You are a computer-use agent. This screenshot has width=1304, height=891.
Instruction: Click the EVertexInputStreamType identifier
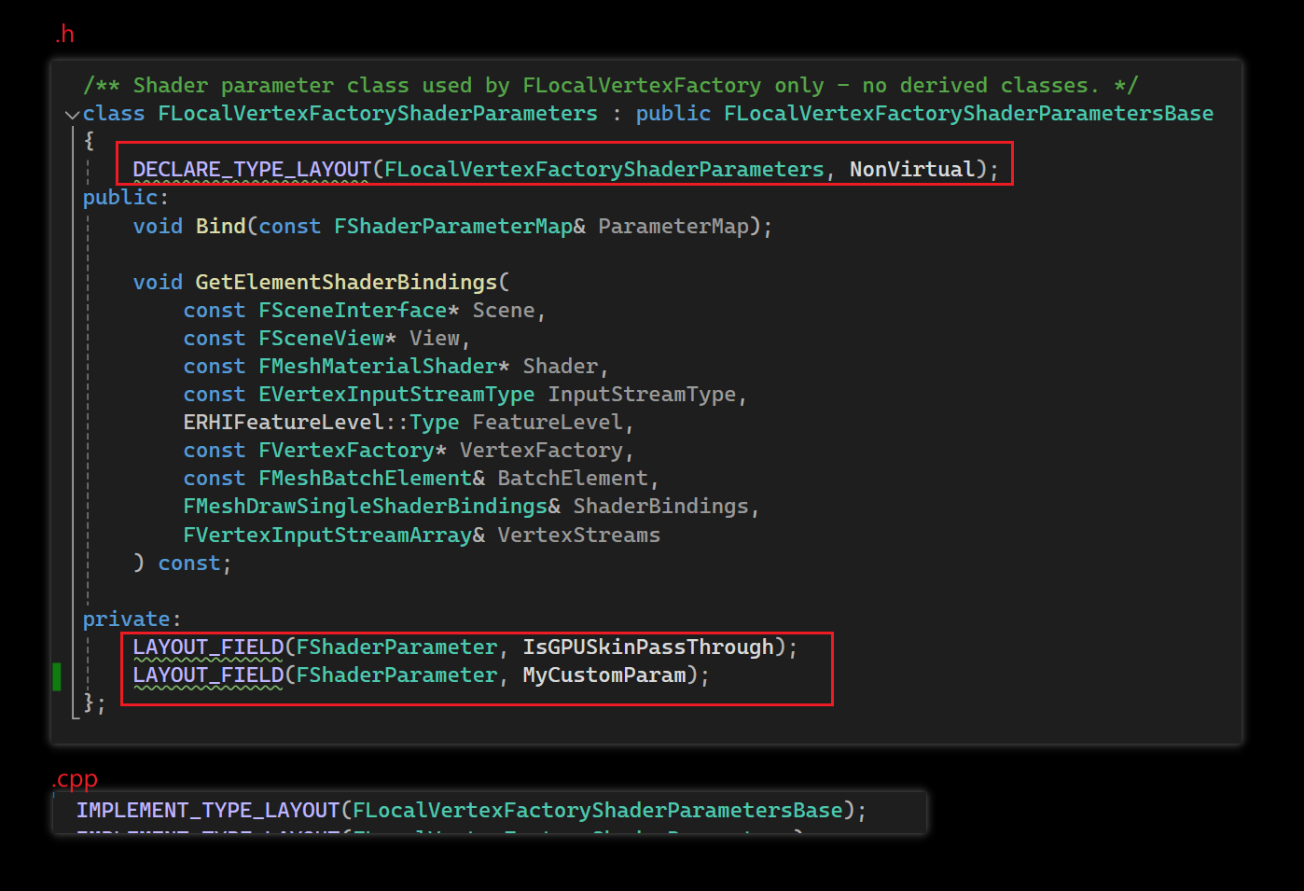click(396, 395)
